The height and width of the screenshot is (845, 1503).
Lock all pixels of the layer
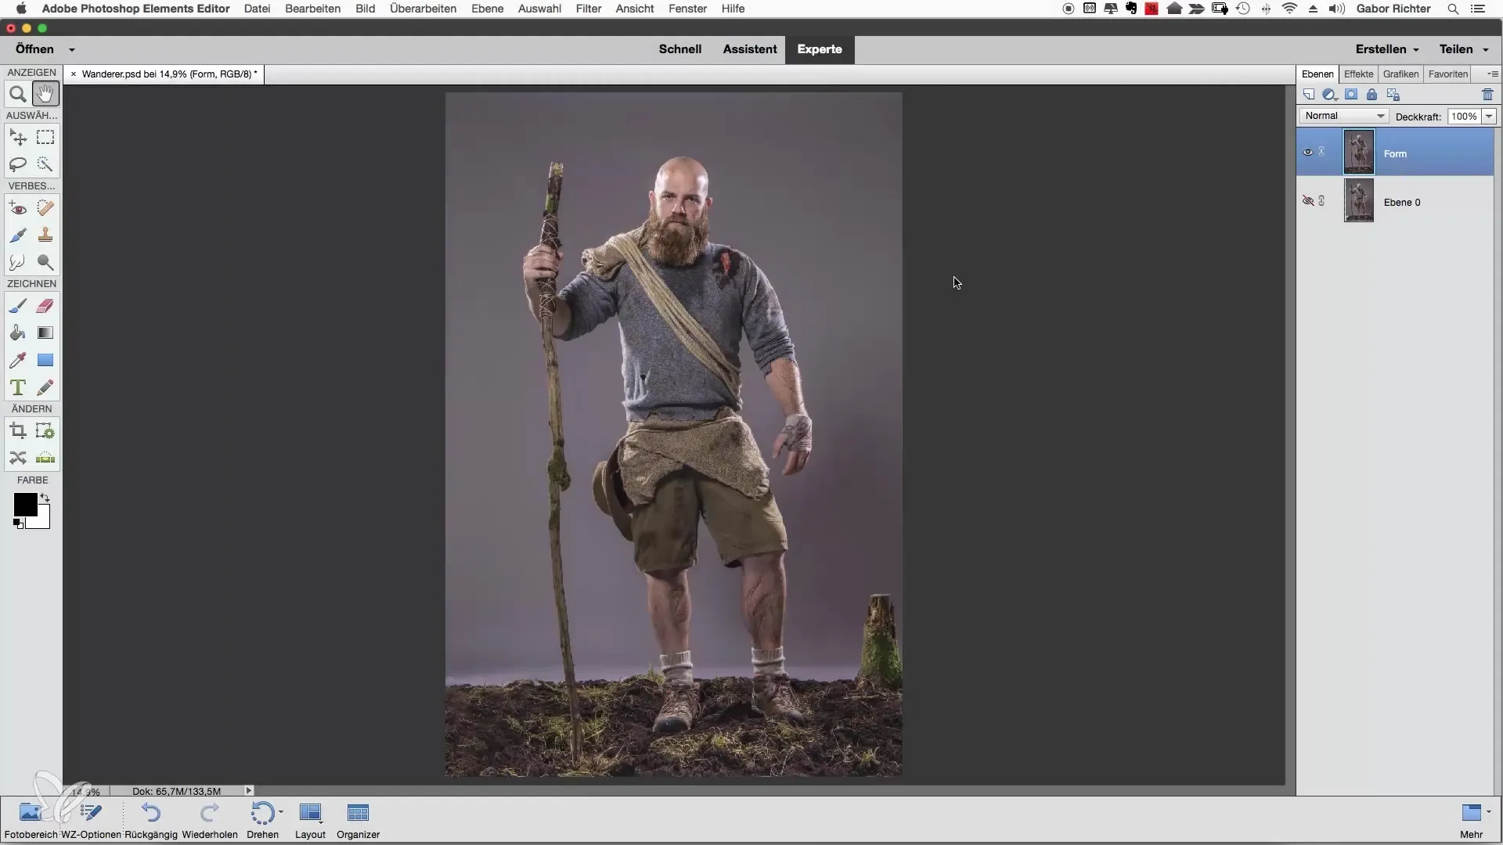coord(1371,95)
